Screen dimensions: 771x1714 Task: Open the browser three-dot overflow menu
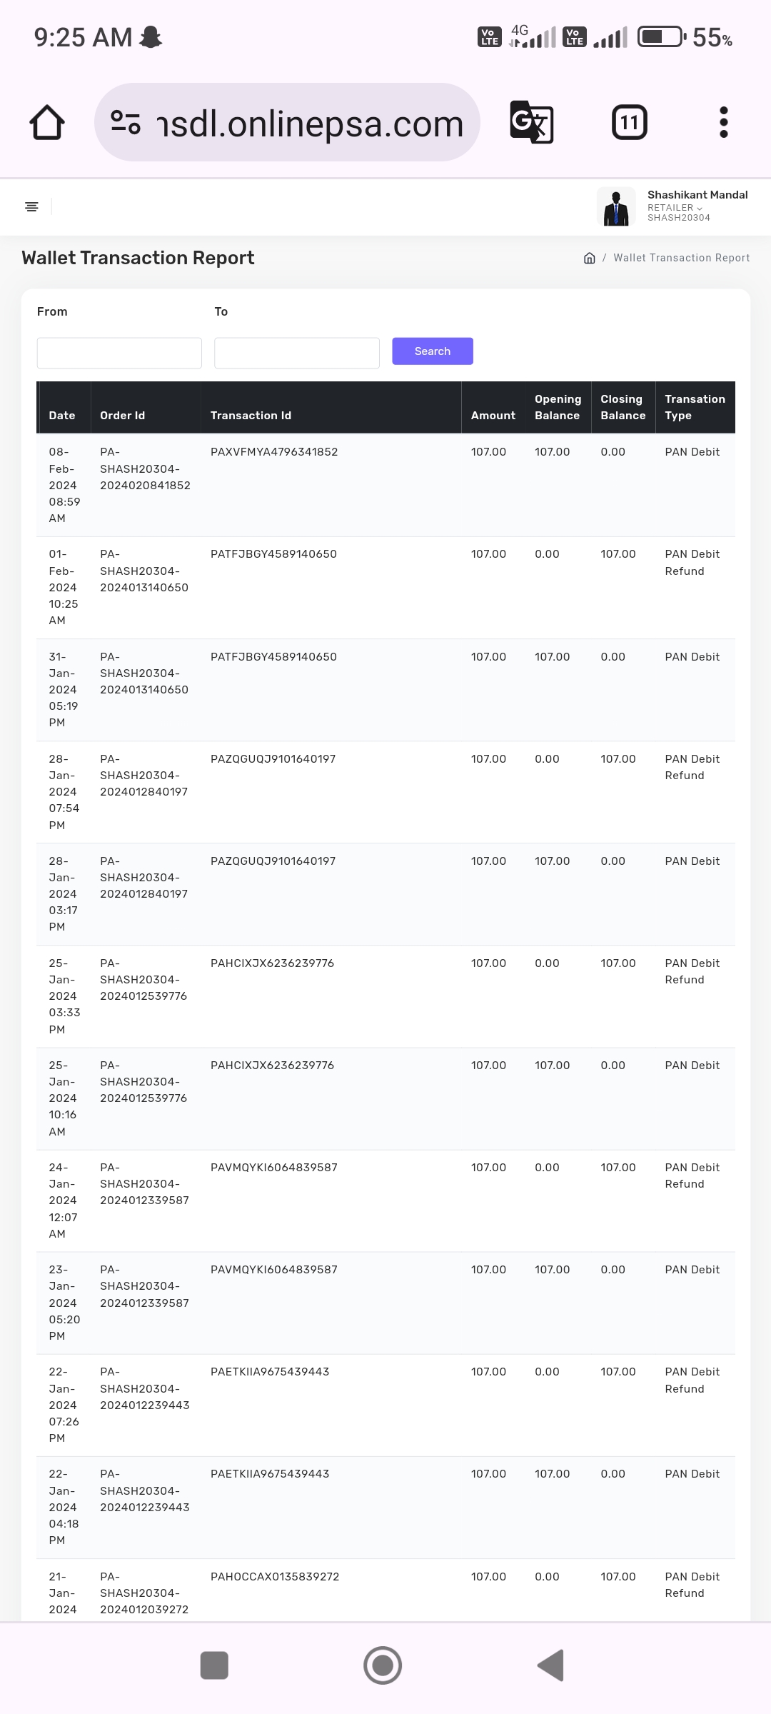pyautogui.click(x=723, y=122)
